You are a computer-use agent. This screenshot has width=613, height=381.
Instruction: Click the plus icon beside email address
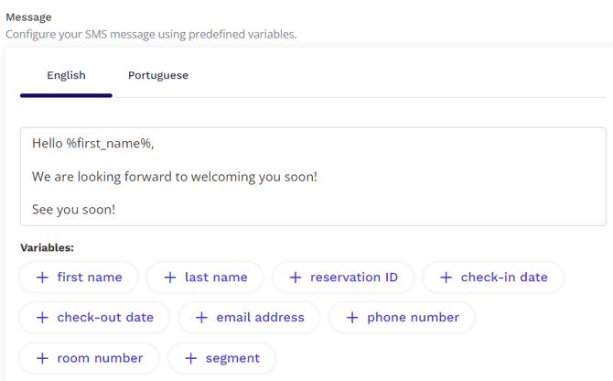[201, 318]
